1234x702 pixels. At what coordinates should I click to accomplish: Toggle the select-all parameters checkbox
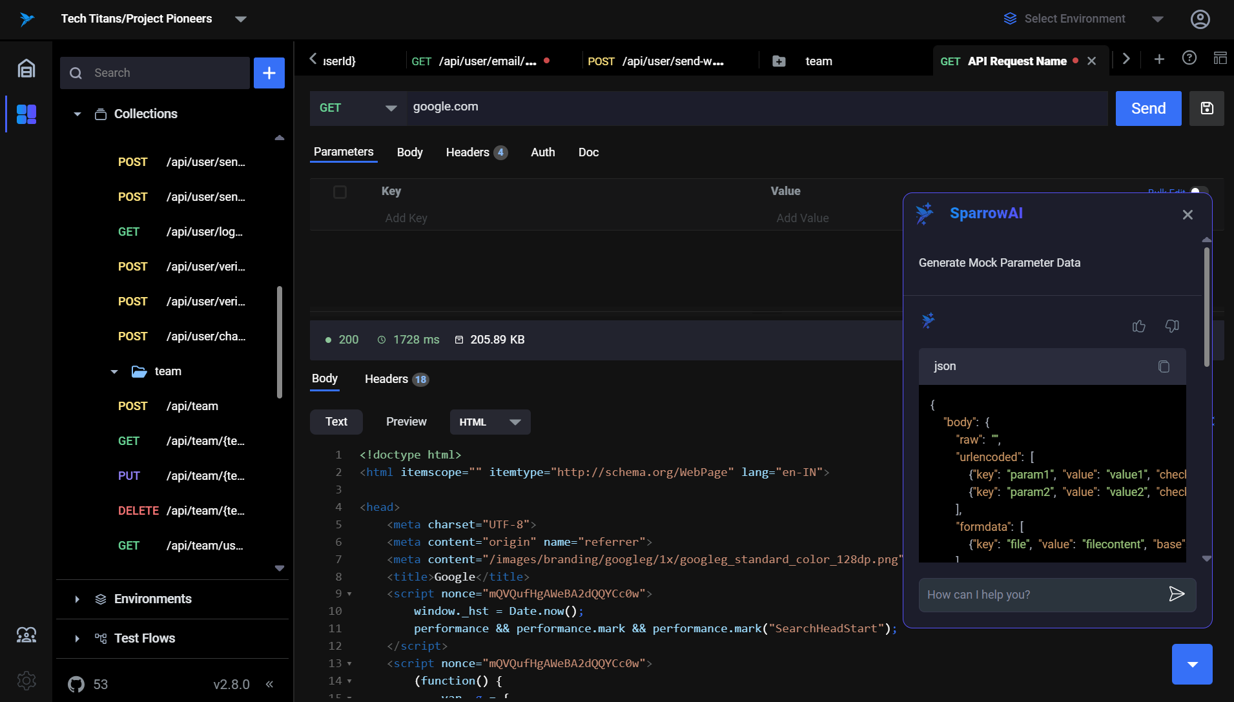(x=340, y=192)
